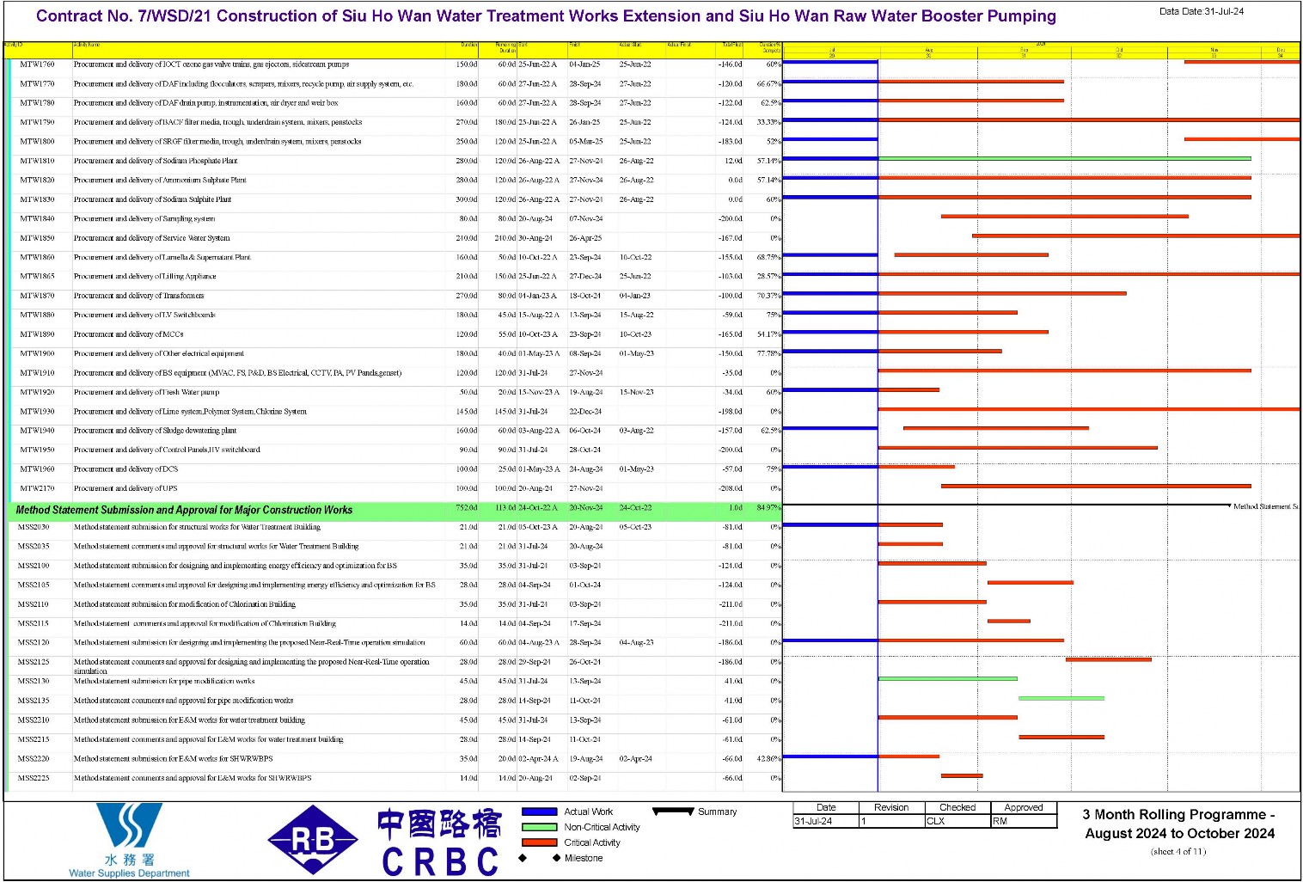Image resolution: width=1303 pixels, height=882 pixels.
Task: Click the Checked value CLX
Action: pos(935,821)
